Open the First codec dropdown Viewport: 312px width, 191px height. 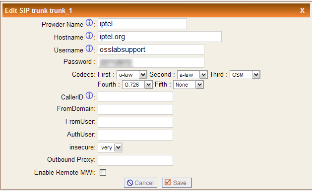coord(132,75)
